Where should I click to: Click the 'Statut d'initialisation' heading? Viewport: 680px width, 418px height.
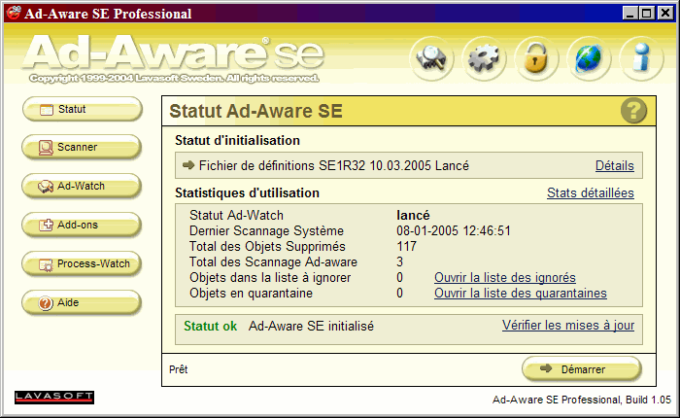click(237, 140)
